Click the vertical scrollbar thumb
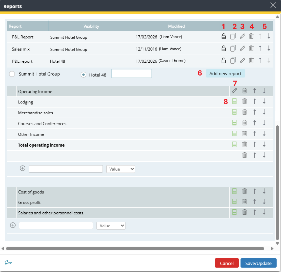Screen dimensions: 281x272 click(x=277, y=183)
